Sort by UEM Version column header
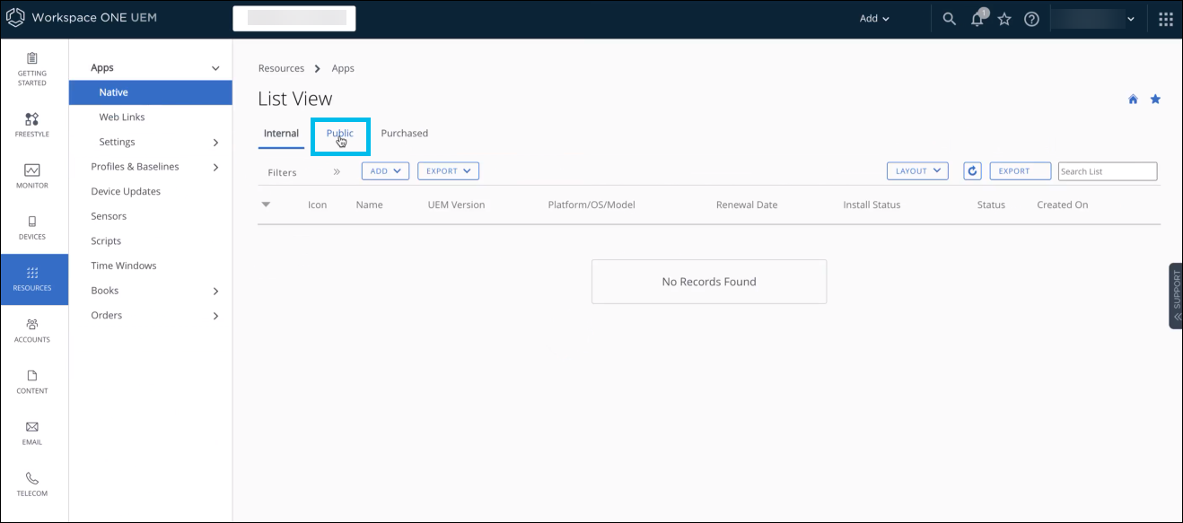Viewport: 1183px width, 523px height. (457, 205)
